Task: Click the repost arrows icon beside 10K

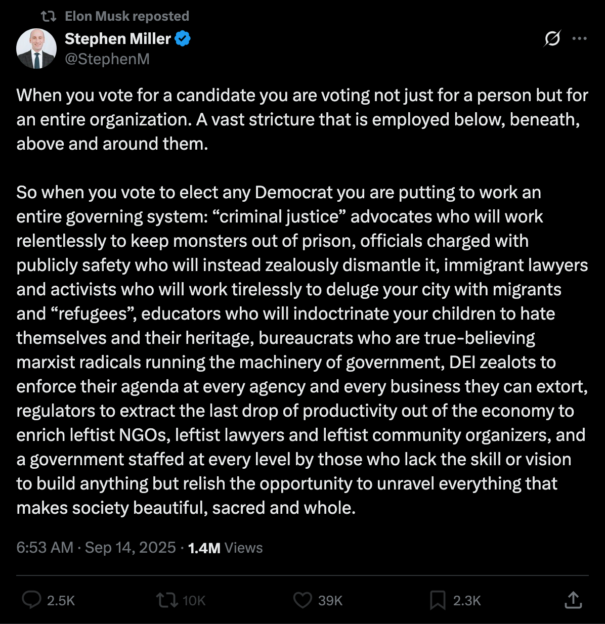Action: [166, 600]
